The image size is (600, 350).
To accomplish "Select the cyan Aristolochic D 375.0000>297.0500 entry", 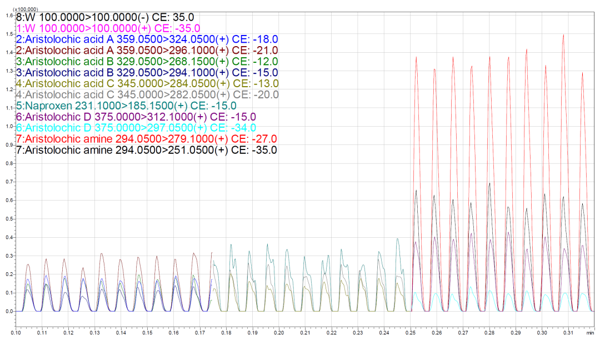I will click(x=136, y=128).
